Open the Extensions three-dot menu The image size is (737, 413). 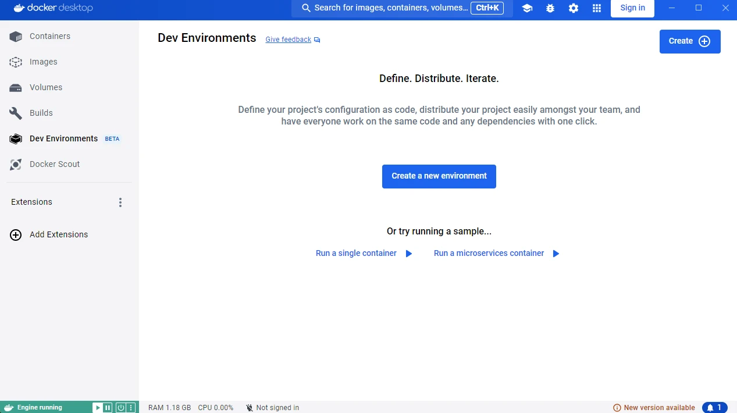120,202
